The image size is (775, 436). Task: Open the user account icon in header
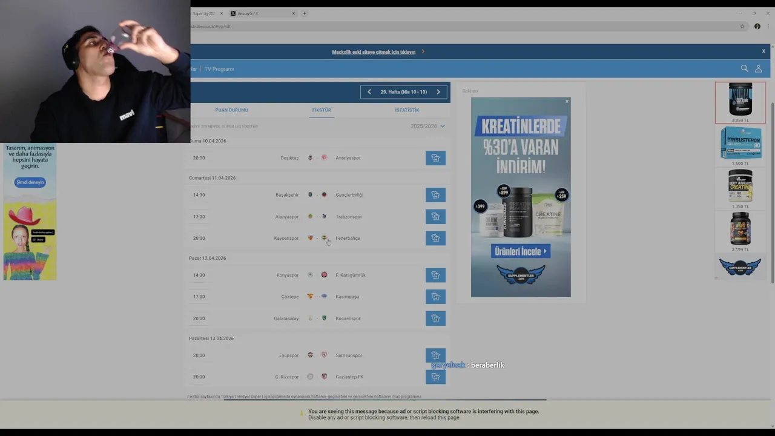pyautogui.click(x=758, y=69)
